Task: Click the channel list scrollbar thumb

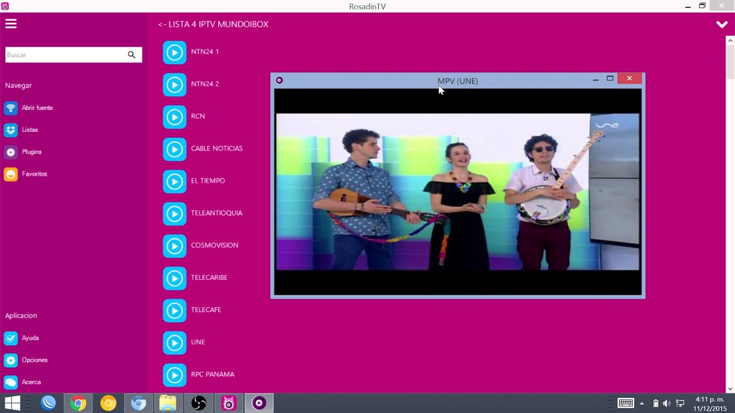Action: (730, 62)
